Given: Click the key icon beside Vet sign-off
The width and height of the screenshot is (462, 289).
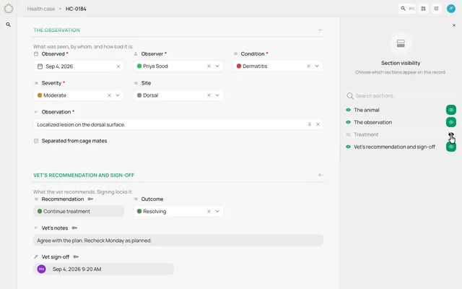Looking at the screenshot, I should click(x=76, y=257).
